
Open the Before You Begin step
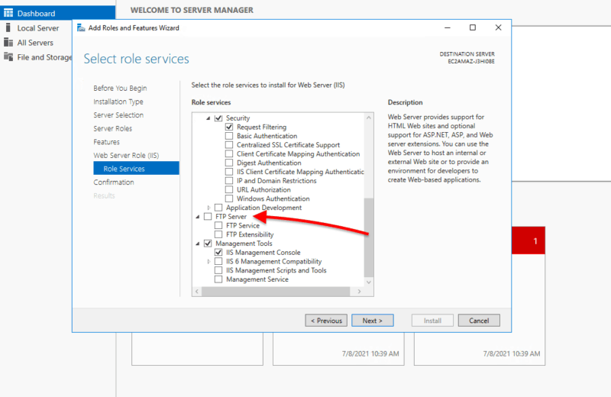click(x=120, y=88)
